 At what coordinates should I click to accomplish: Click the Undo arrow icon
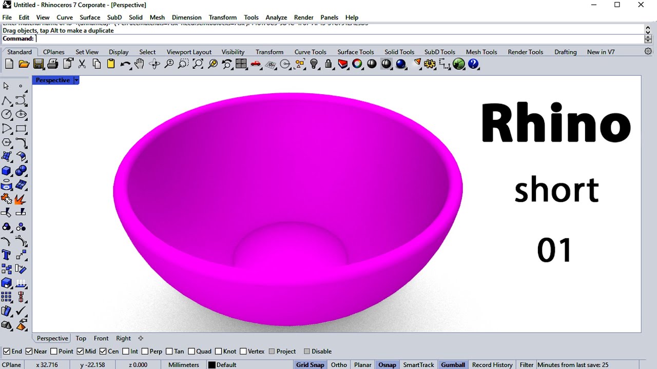[125, 64]
